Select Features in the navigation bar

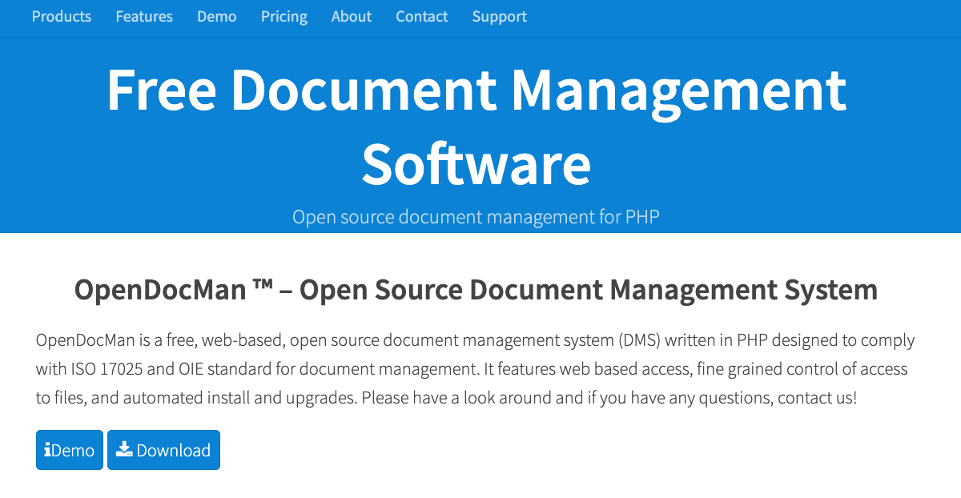(x=144, y=16)
